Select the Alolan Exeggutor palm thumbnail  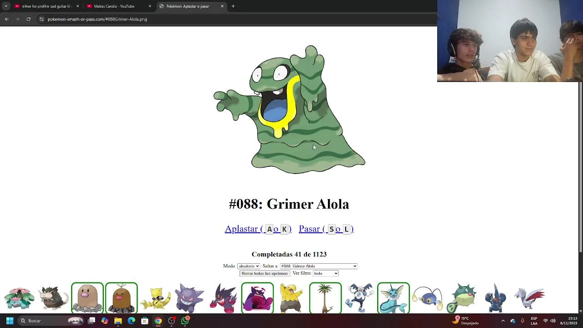tap(325, 298)
